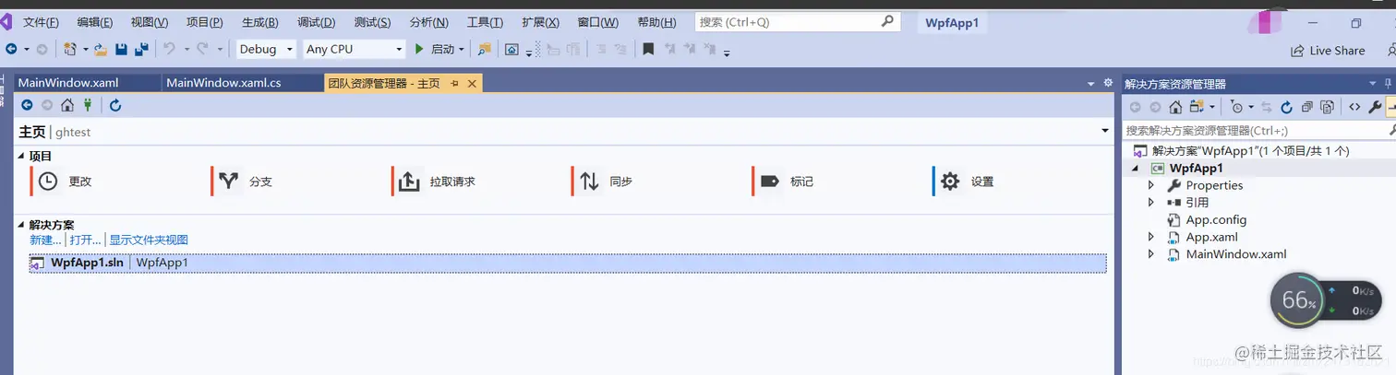
Task: Click the Live Share button
Action: pyautogui.click(x=1328, y=51)
